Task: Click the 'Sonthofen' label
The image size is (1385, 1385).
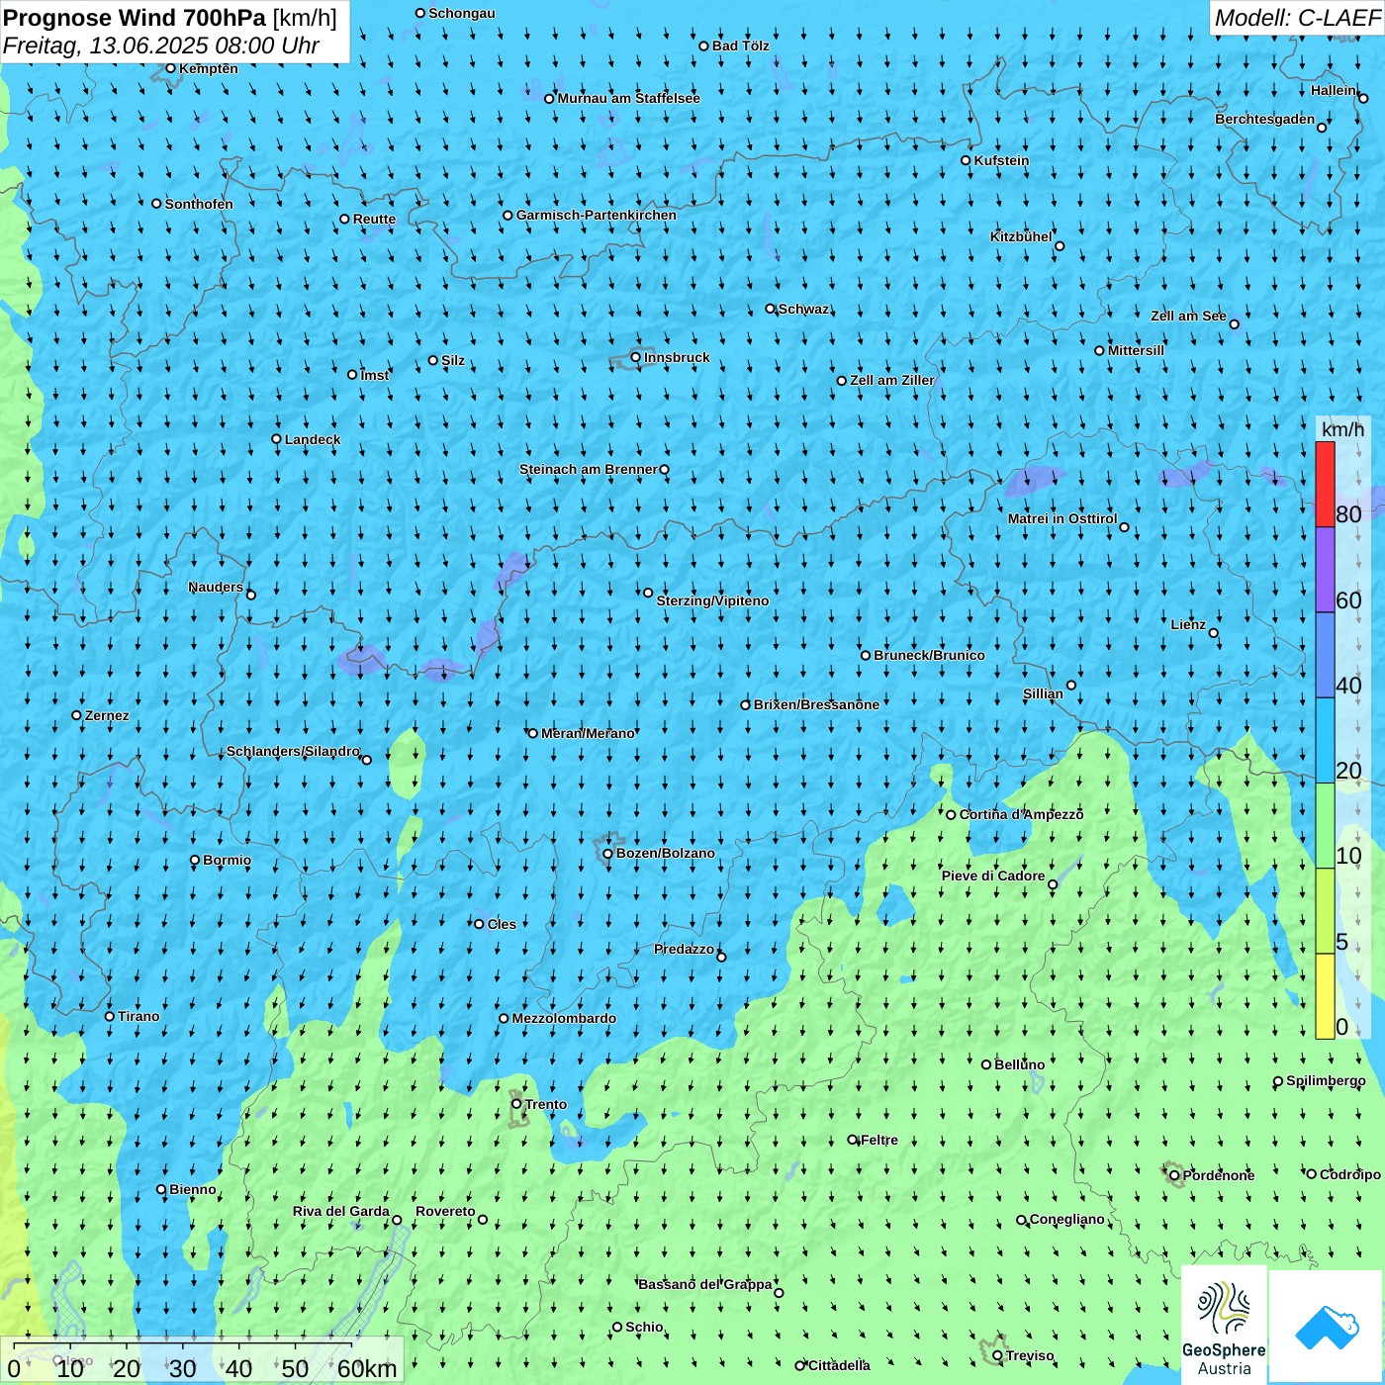Action: [199, 204]
